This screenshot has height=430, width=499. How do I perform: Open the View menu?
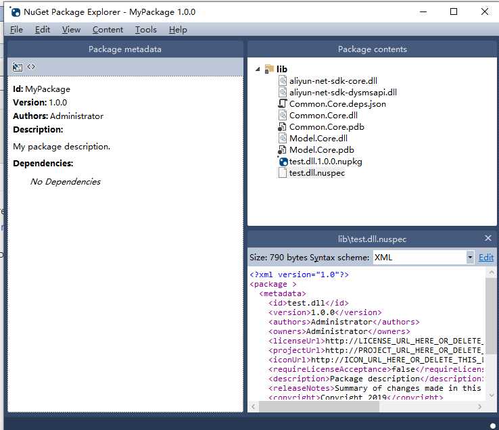[71, 30]
